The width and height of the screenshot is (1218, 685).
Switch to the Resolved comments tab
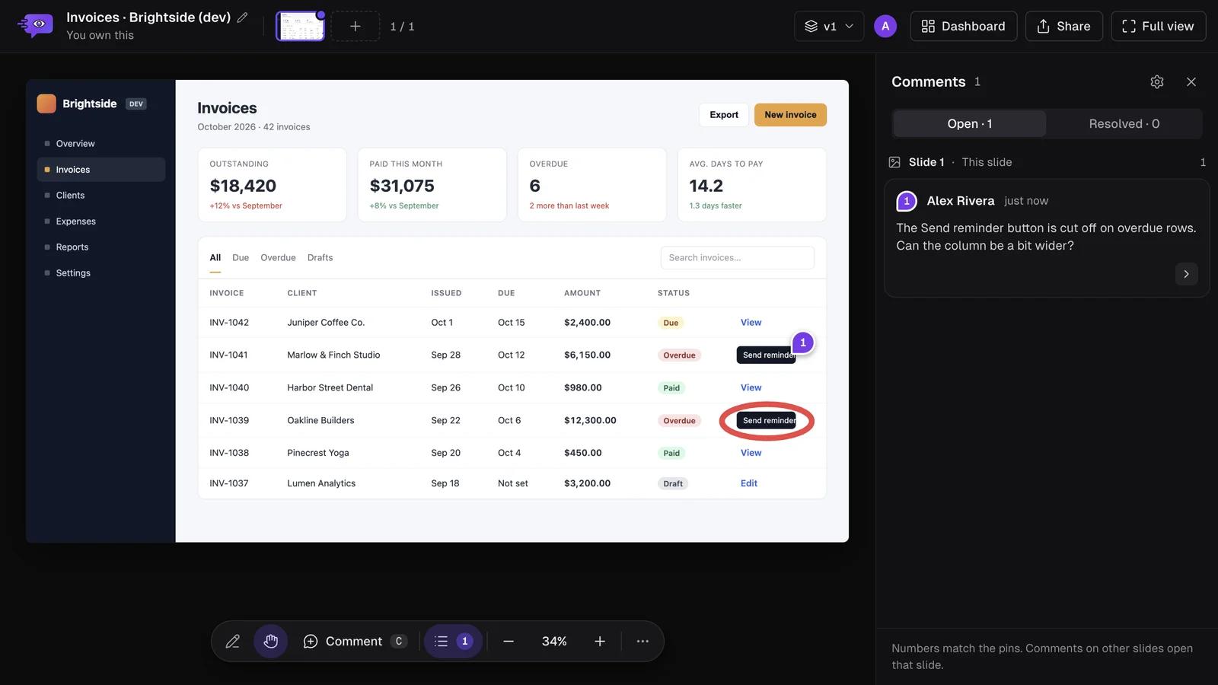[1124, 123]
